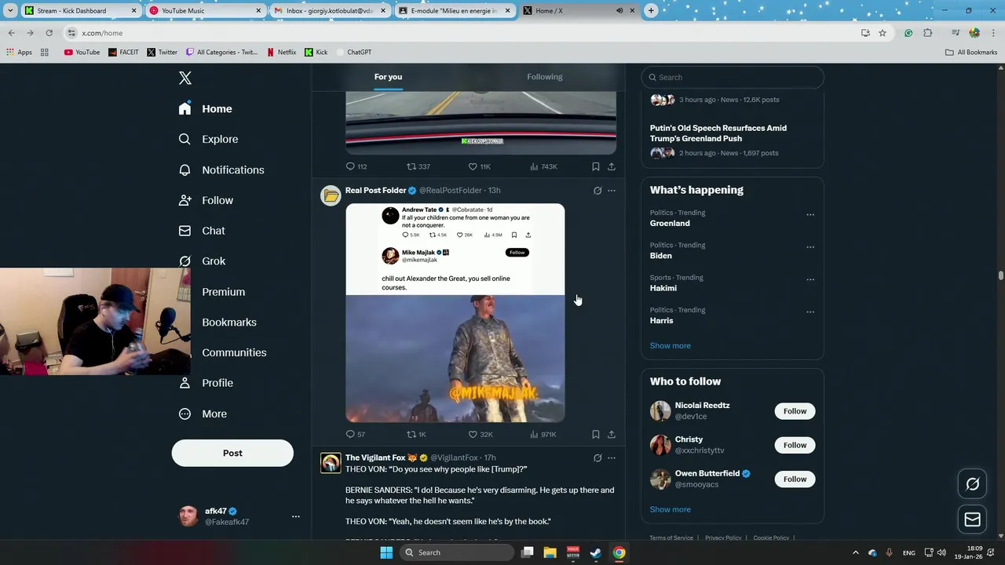
Task: Open Chat in the sidebar
Action: click(202, 231)
